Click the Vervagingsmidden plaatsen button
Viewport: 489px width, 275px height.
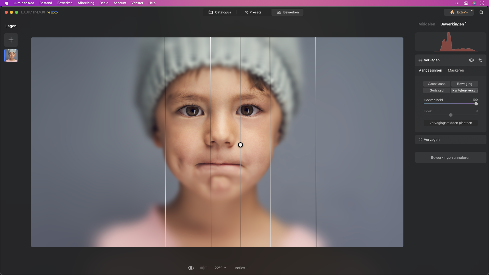point(451,122)
